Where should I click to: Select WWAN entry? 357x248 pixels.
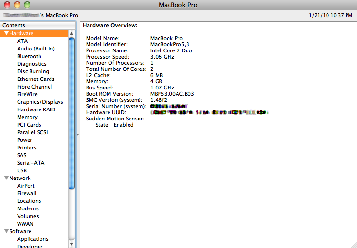point(25,224)
